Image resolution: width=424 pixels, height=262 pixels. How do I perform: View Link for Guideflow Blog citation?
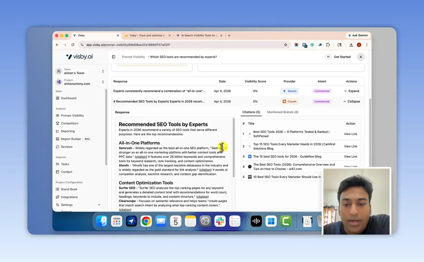pos(350,157)
